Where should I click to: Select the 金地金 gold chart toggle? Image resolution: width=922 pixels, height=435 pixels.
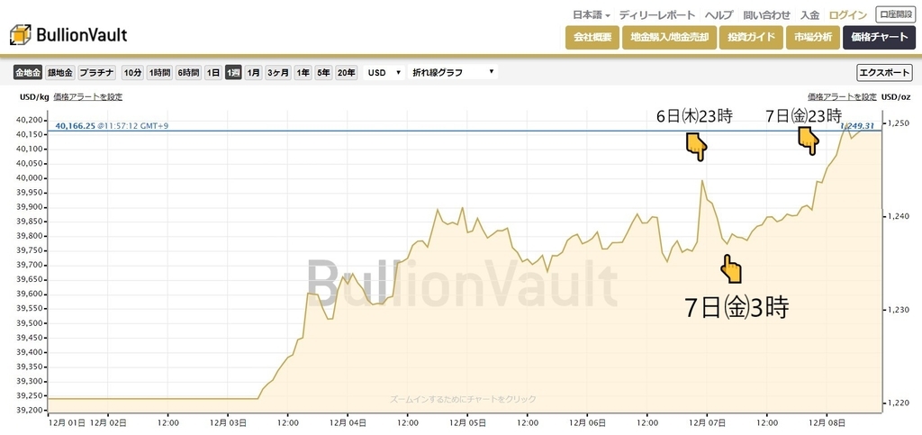point(28,73)
